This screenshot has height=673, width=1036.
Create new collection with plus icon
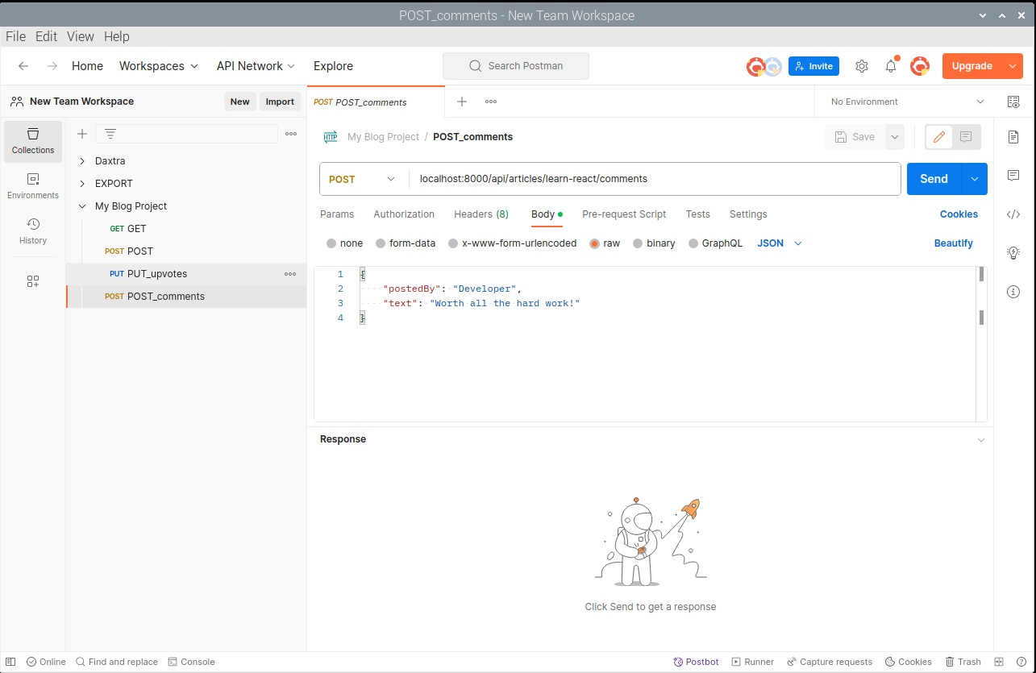pyautogui.click(x=82, y=134)
